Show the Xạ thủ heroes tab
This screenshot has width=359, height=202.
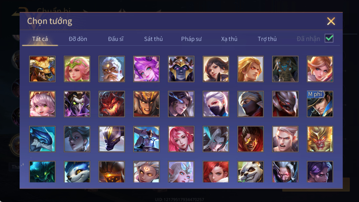[x=229, y=39]
